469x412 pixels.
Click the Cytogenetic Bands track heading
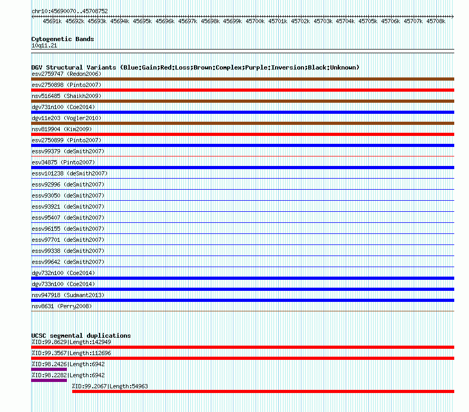pos(63,39)
